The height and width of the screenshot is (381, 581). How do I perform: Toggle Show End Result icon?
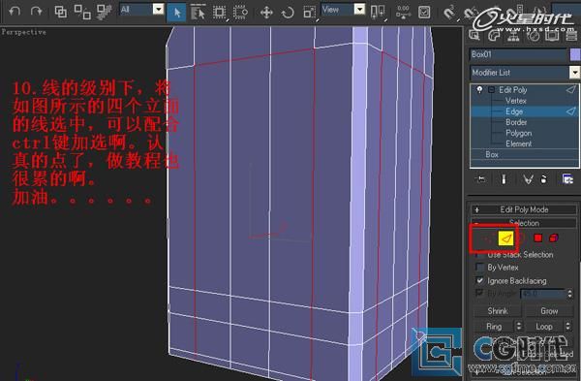pyautogui.click(x=504, y=179)
